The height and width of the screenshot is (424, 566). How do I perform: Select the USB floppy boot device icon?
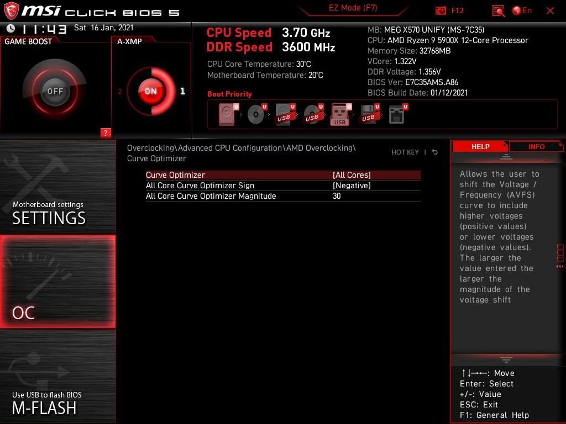point(369,114)
